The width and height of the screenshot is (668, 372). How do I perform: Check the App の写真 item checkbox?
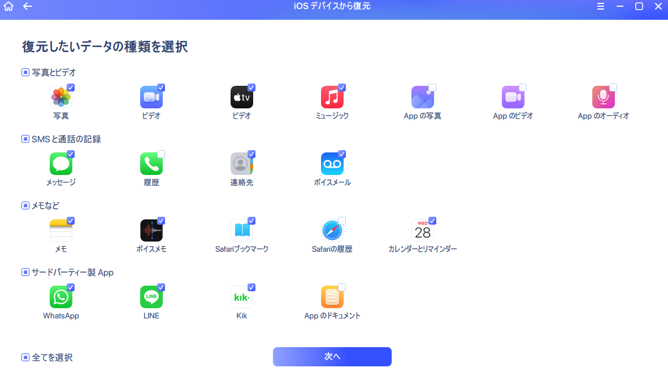432,87
